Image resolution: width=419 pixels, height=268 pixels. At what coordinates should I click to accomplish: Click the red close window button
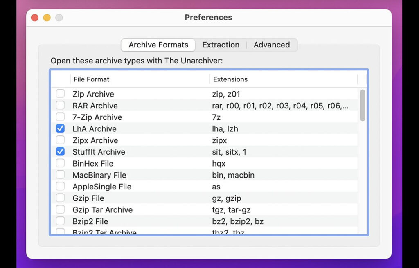[x=35, y=18]
